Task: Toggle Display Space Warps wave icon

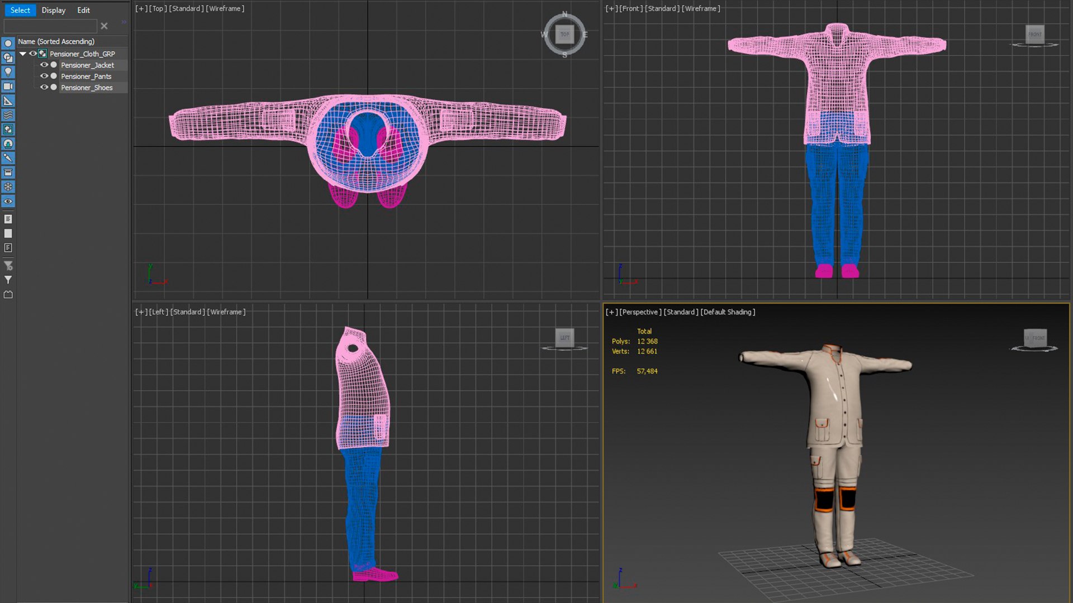Action: click(x=8, y=115)
